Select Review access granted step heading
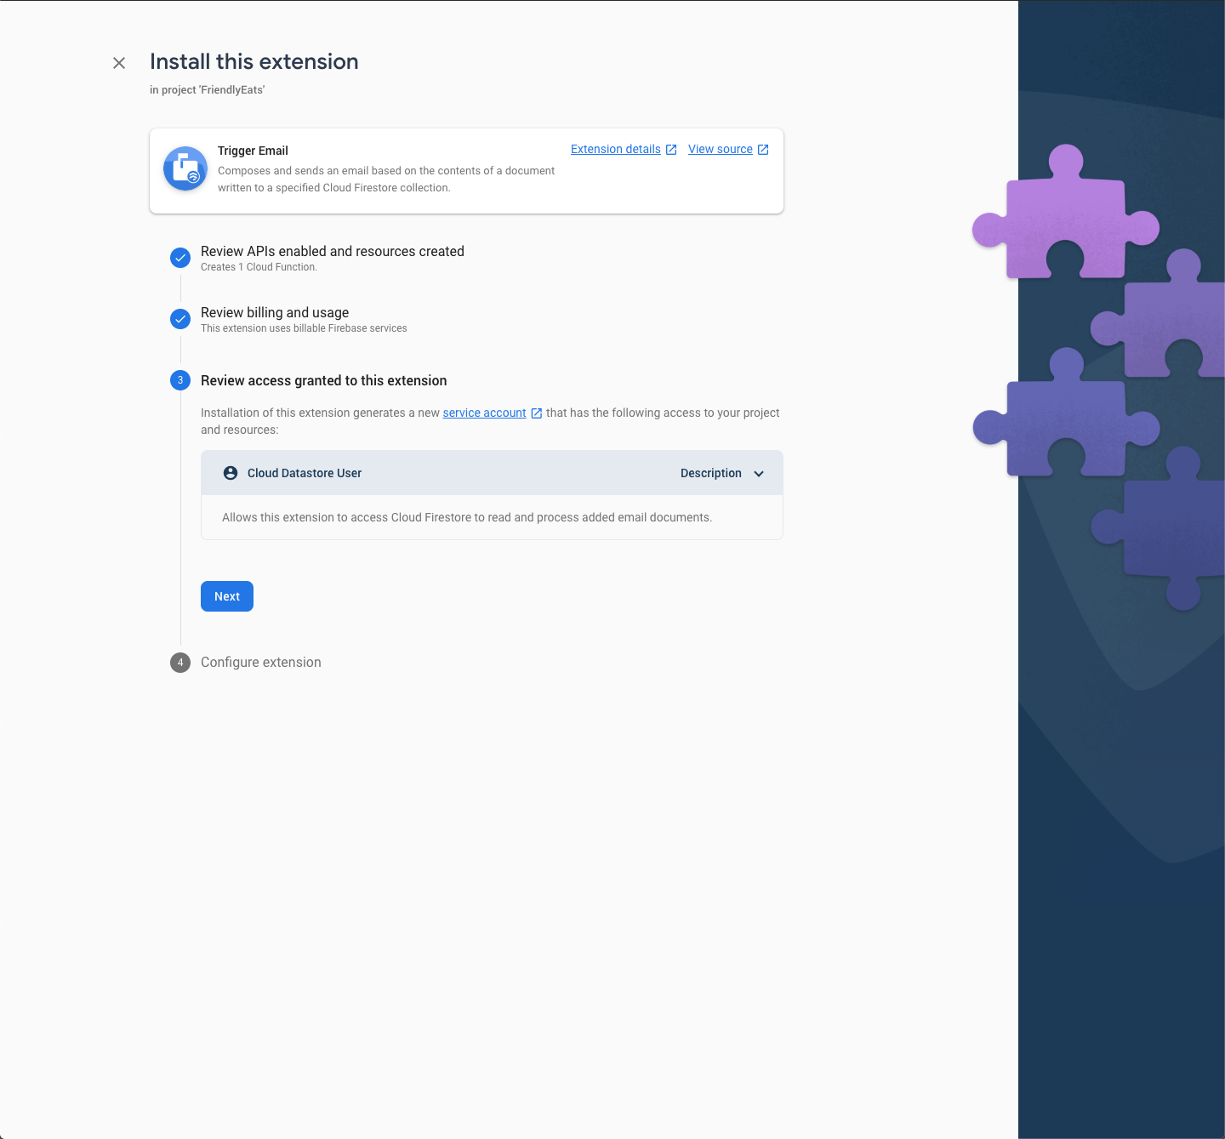Image resolution: width=1225 pixels, height=1139 pixels. [x=323, y=381]
